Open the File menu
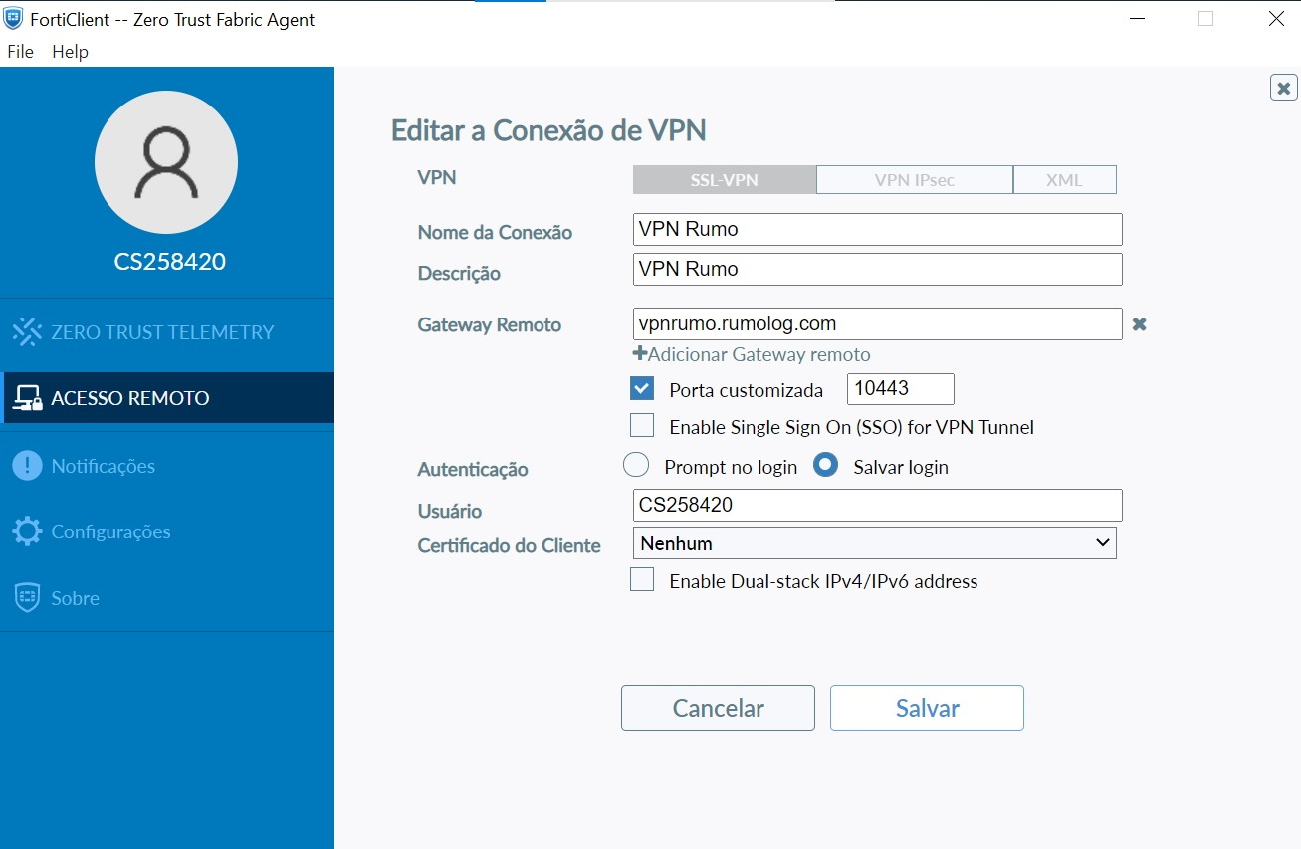The height and width of the screenshot is (849, 1301). tap(20, 52)
